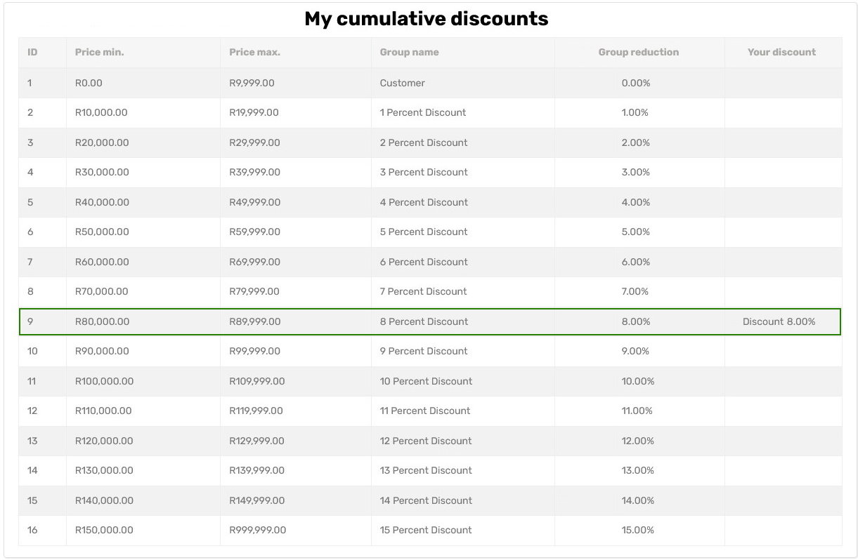Select the '3 Percent Discount' group name
The image size is (858, 560).
click(x=424, y=172)
